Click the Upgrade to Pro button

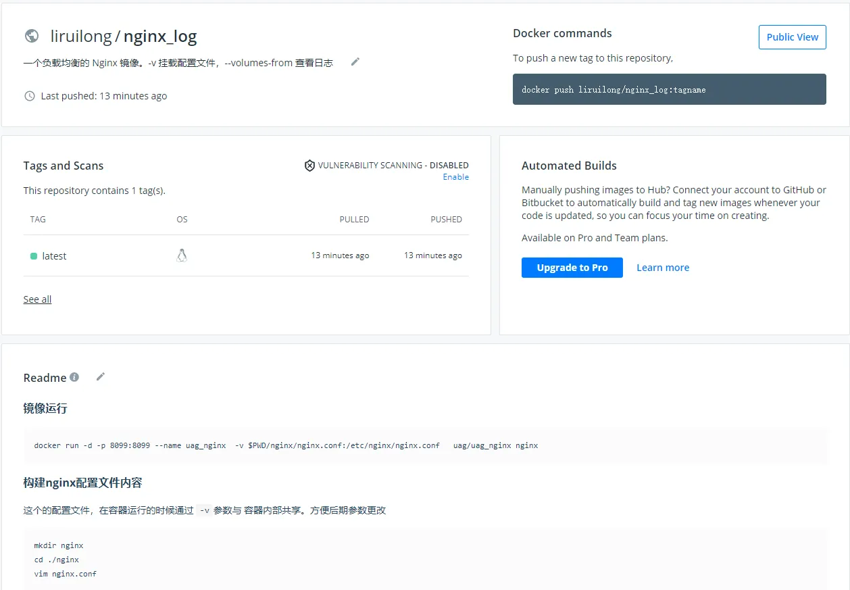click(572, 268)
